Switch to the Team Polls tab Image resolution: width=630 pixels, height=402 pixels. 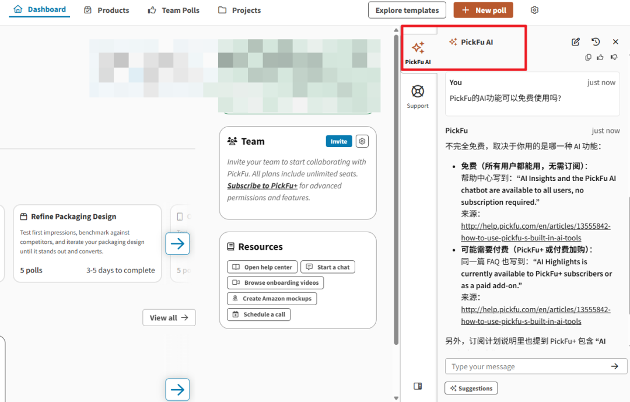tap(174, 11)
